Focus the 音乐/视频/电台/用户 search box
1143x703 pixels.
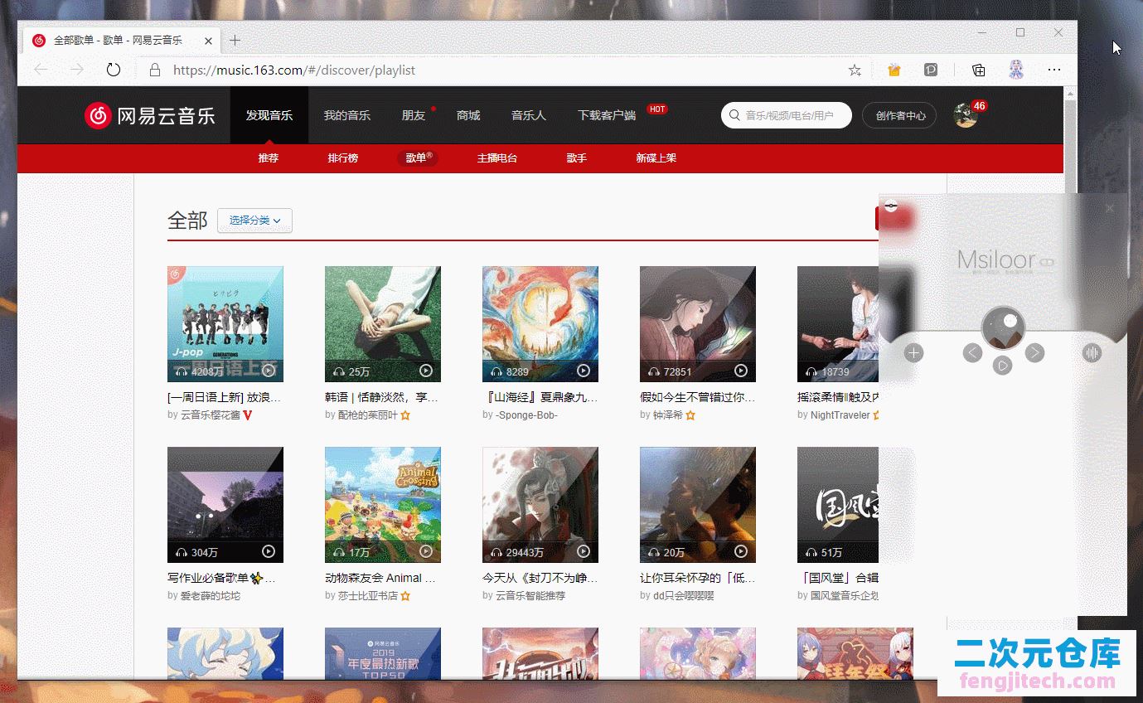(787, 116)
